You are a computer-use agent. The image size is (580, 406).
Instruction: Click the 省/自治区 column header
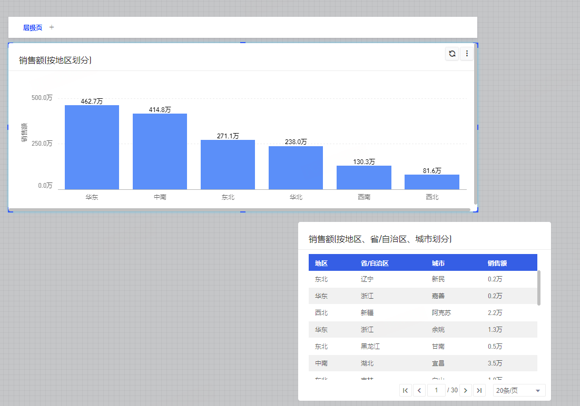click(x=375, y=263)
